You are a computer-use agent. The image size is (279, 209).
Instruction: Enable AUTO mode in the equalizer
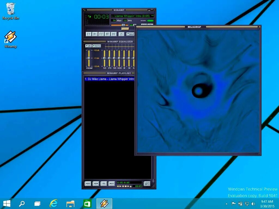[x=97, y=46]
